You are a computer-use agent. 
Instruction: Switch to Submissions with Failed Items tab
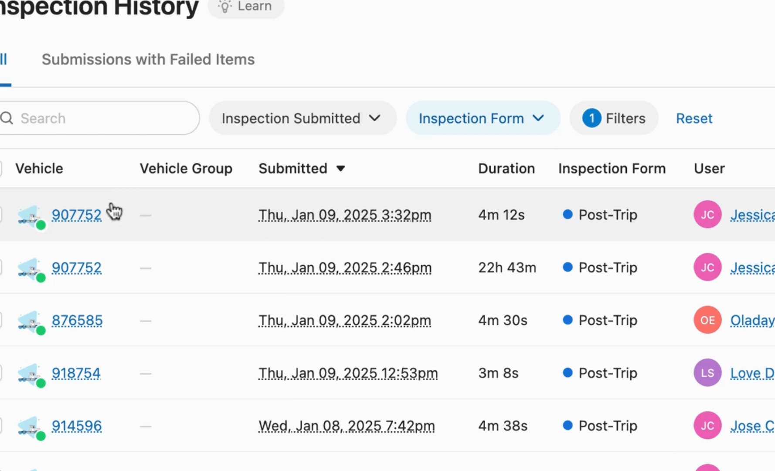click(148, 59)
